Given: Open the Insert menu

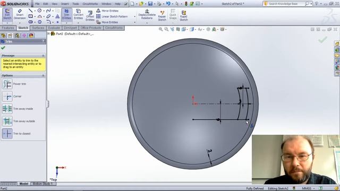Looking at the screenshot, I should click(x=65, y=4).
